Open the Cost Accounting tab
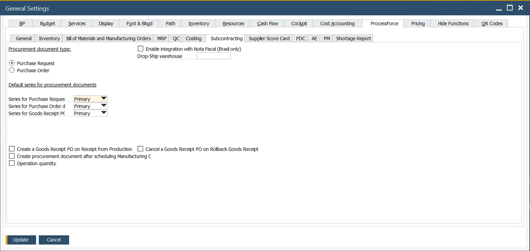The width and height of the screenshot is (530, 251). (x=337, y=23)
